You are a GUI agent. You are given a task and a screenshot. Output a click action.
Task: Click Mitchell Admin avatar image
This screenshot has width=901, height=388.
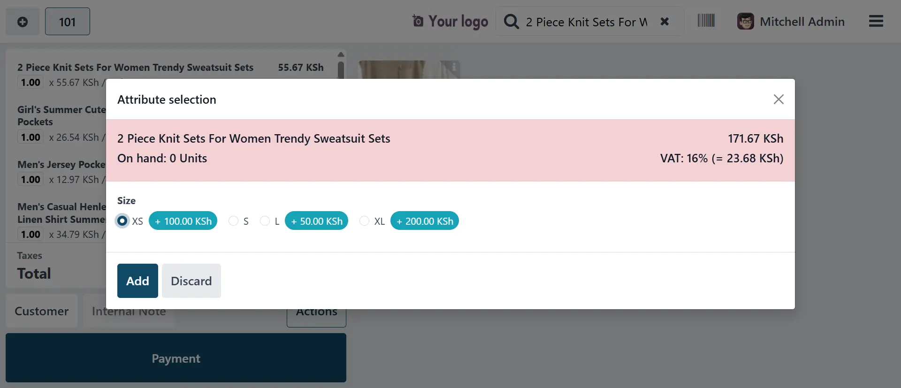click(x=745, y=22)
